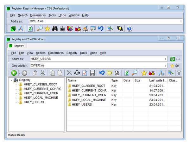Expand HKEY_USERS tree node

pos(16,103)
